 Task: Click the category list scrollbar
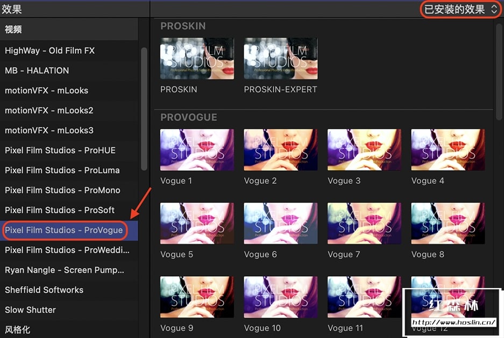pyautogui.click(x=144, y=109)
